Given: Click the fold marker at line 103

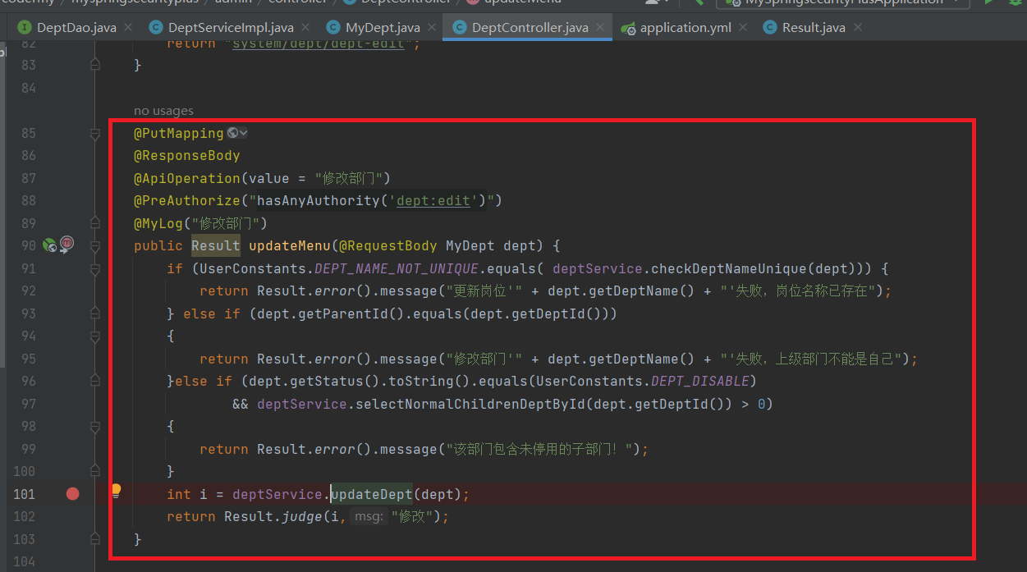Looking at the screenshot, I should 95,539.
